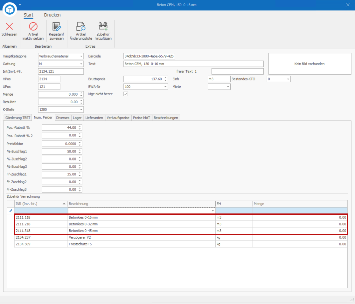Click the Bruttopreis spinner arrows
355x304 pixels.
[x=165, y=79]
